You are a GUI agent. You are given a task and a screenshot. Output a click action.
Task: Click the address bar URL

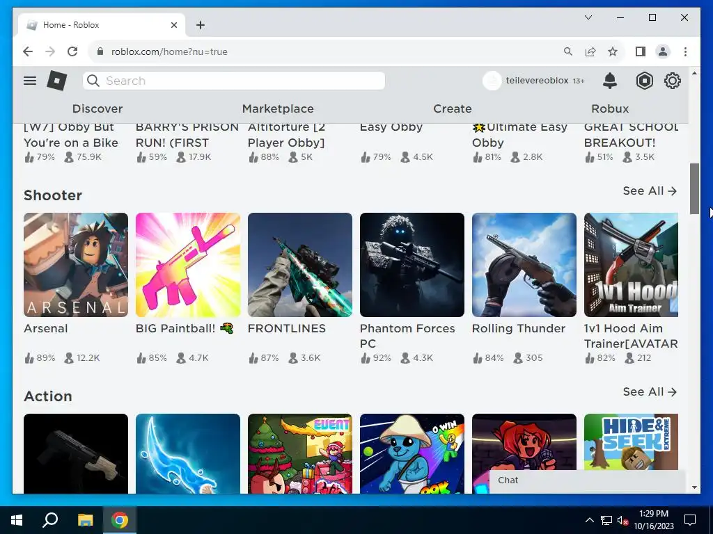(x=169, y=51)
